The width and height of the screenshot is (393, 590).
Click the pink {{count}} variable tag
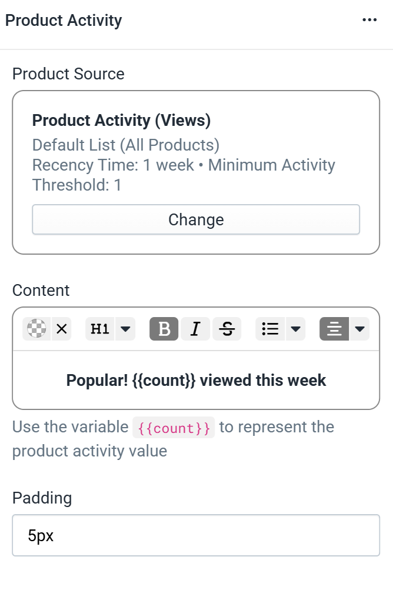(174, 428)
